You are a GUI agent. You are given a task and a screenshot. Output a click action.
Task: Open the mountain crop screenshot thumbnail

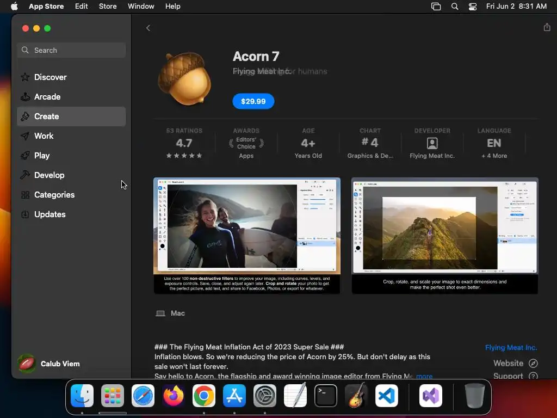pyautogui.click(x=445, y=236)
